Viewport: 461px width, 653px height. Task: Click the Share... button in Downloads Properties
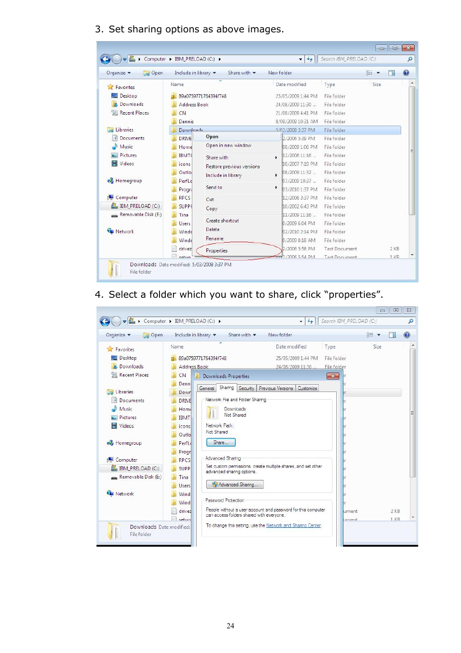coord(221,442)
